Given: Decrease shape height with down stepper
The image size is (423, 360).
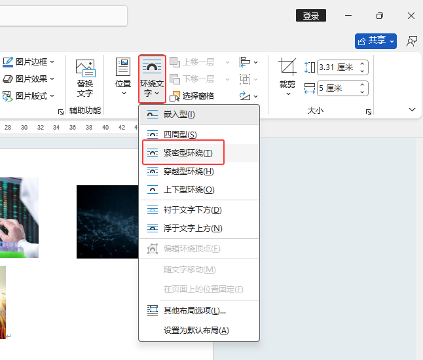Looking at the screenshot, I should [x=362, y=71].
